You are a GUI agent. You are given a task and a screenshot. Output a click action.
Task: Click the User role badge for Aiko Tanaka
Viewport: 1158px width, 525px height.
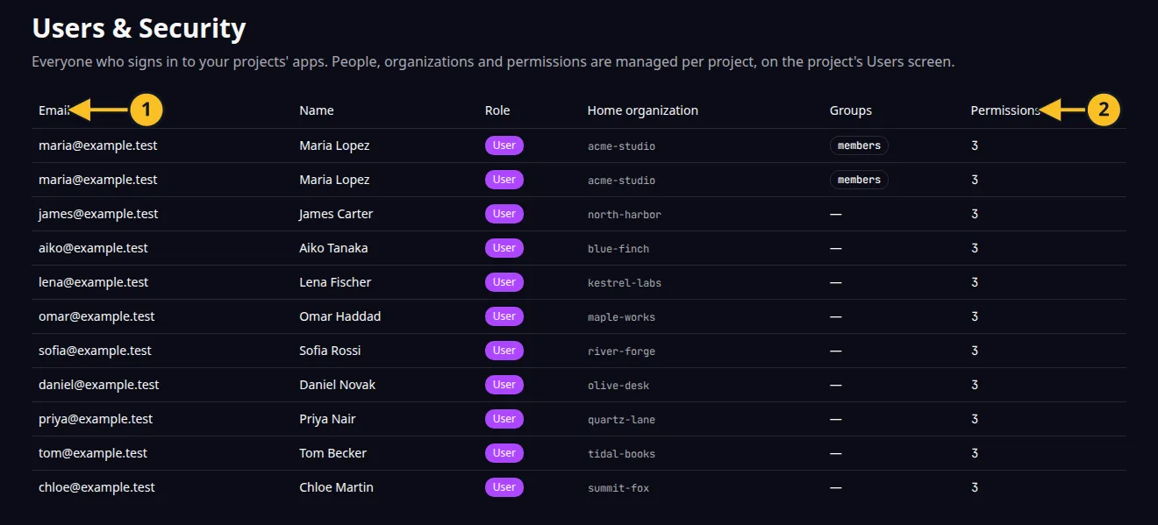[504, 248]
